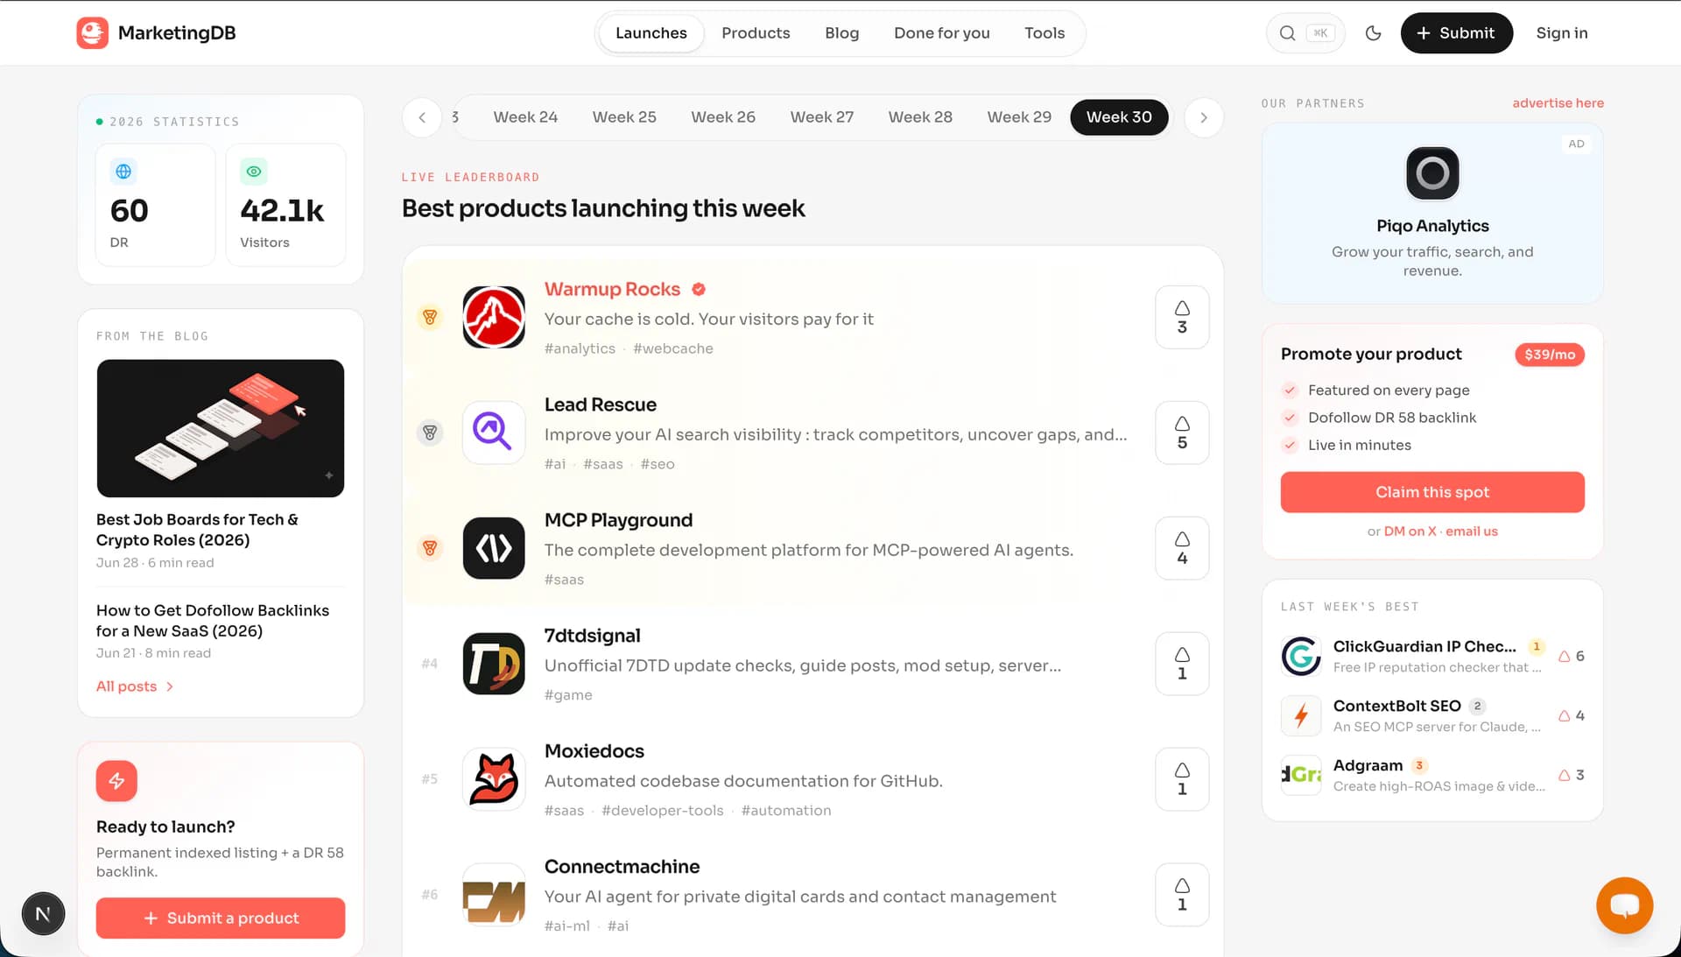The width and height of the screenshot is (1681, 957).
Task: Click the silver trophy icon beside Lead Rescue
Action: click(430, 433)
